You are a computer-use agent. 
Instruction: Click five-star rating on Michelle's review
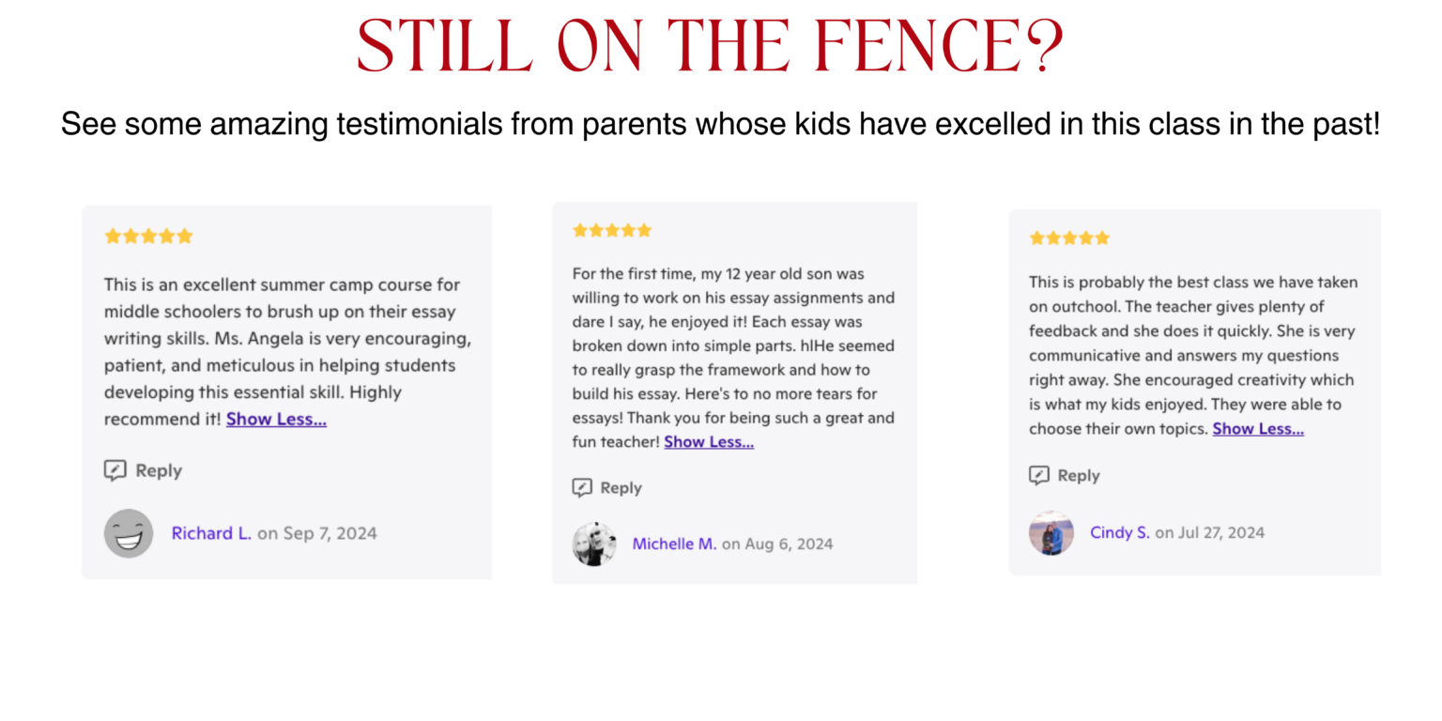pyautogui.click(x=612, y=230)
